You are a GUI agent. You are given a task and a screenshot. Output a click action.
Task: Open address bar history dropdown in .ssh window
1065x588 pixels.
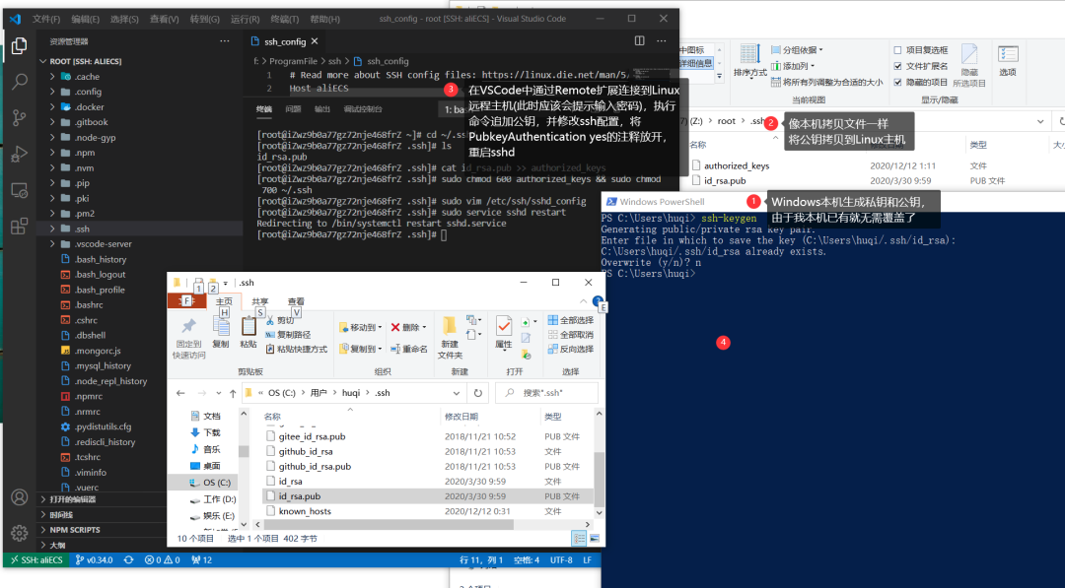click(456, 393)
